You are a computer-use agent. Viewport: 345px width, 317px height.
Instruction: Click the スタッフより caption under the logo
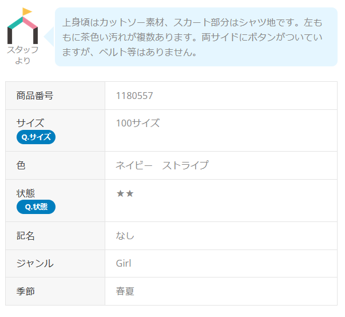[x=23, y=55]
